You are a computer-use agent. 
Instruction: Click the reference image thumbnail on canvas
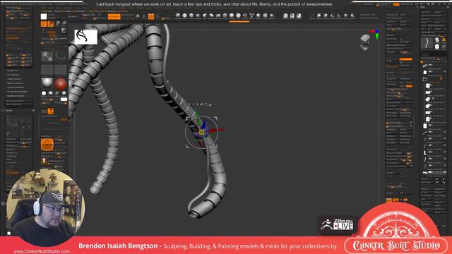pos(86,37)
